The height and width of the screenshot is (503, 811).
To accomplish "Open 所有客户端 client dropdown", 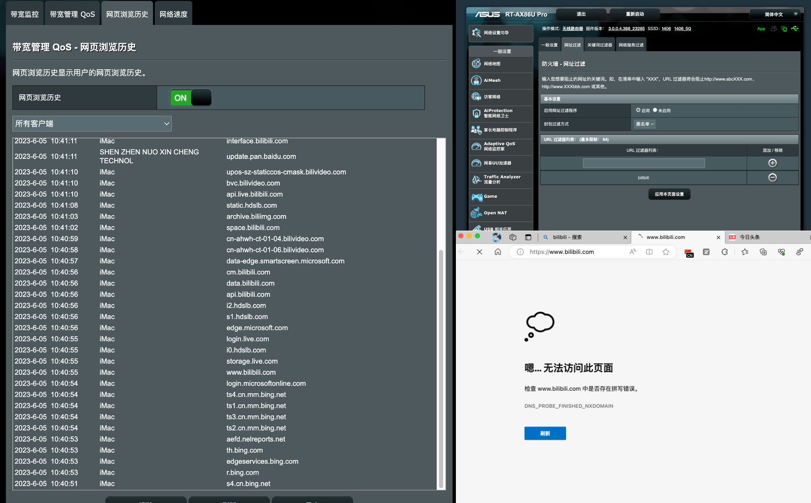I will click(x=92, y=124).
